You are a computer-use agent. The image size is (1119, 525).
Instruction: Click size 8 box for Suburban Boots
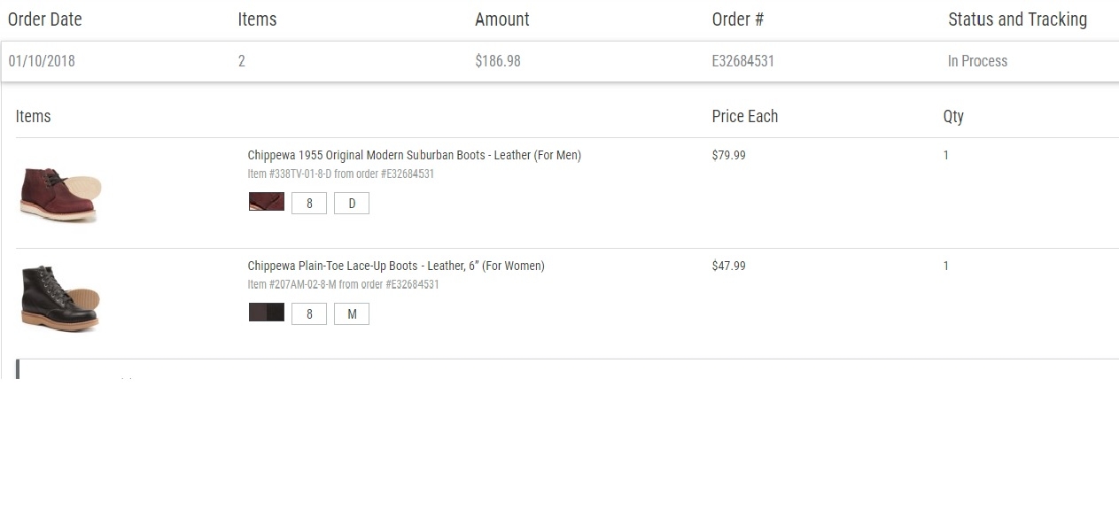(309, 204)
